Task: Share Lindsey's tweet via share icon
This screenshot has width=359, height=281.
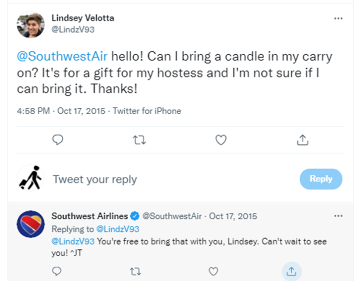Action: pyautogui.click(x=302, y=140)
